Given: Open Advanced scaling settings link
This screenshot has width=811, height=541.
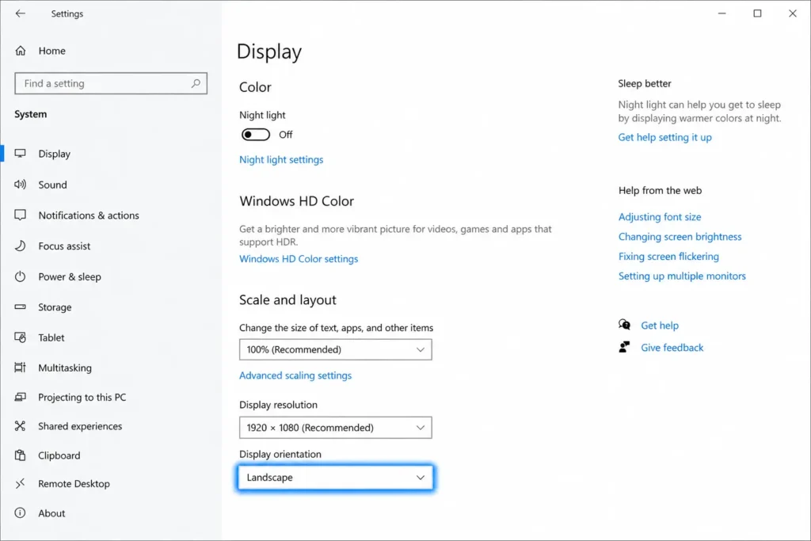Looking at the screenshot, I should click(295, 375).
